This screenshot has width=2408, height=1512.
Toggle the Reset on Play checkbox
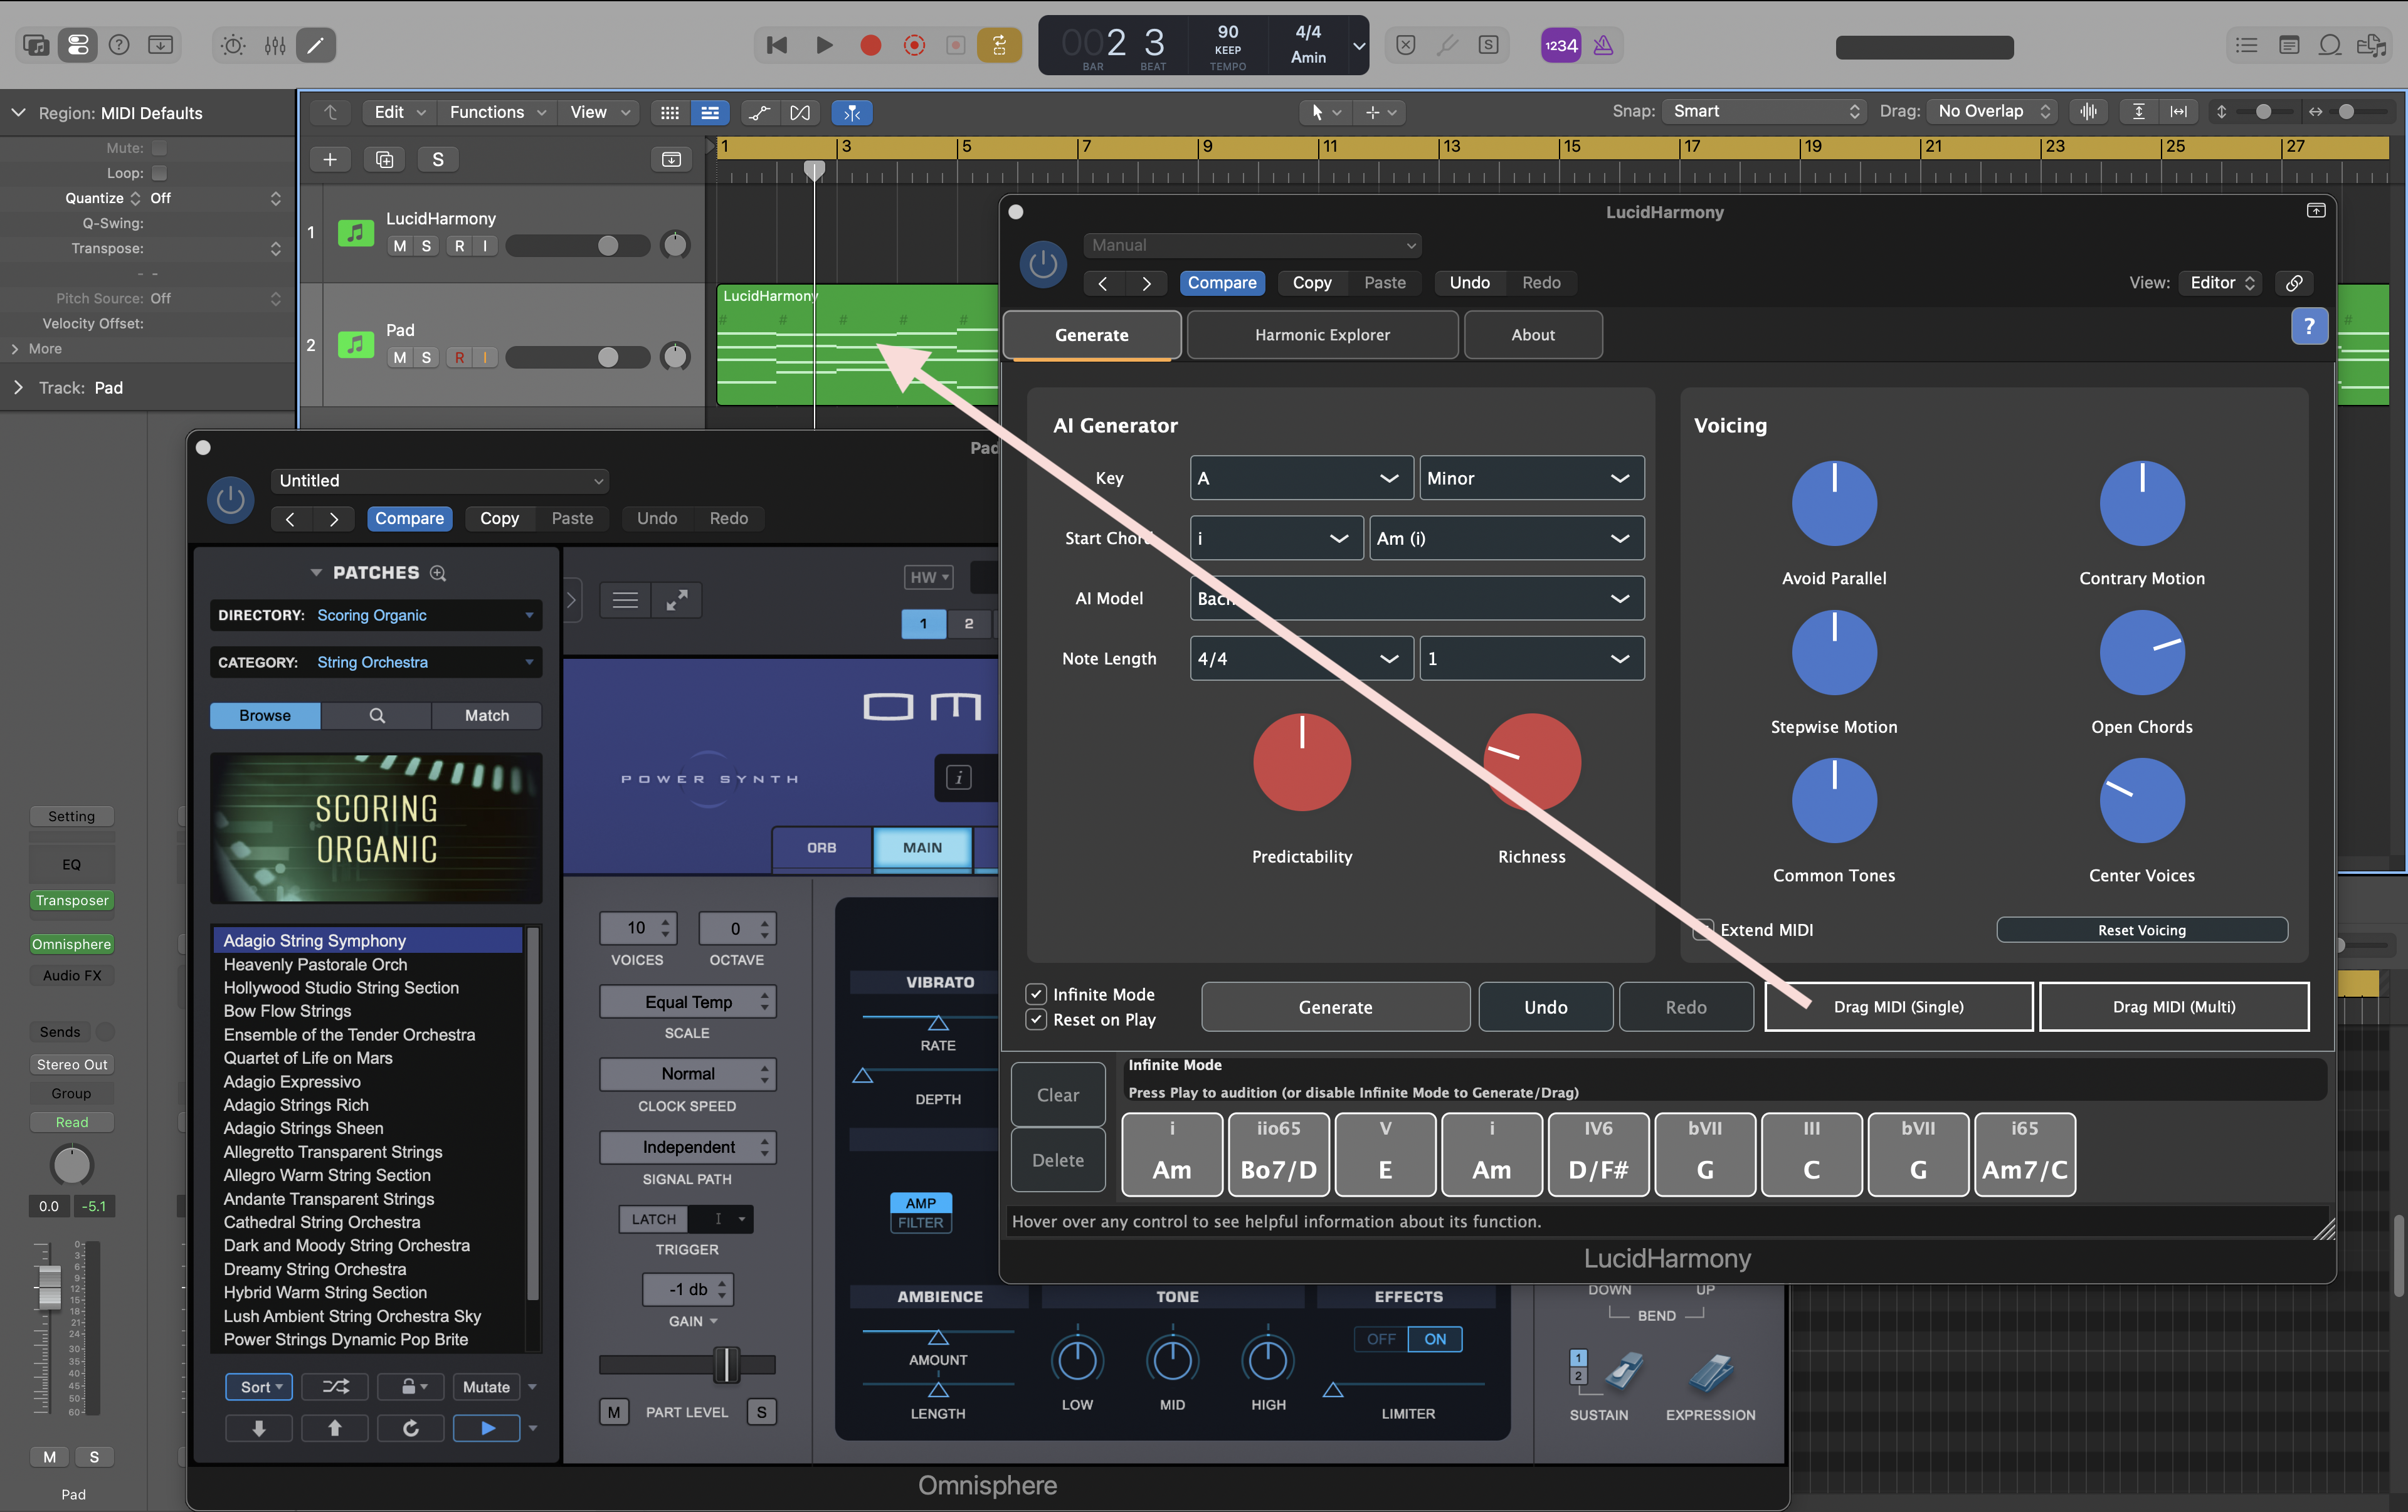pos(1036,1019)
